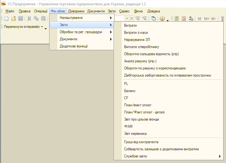Open Звіт керівника report

(172, 134)
